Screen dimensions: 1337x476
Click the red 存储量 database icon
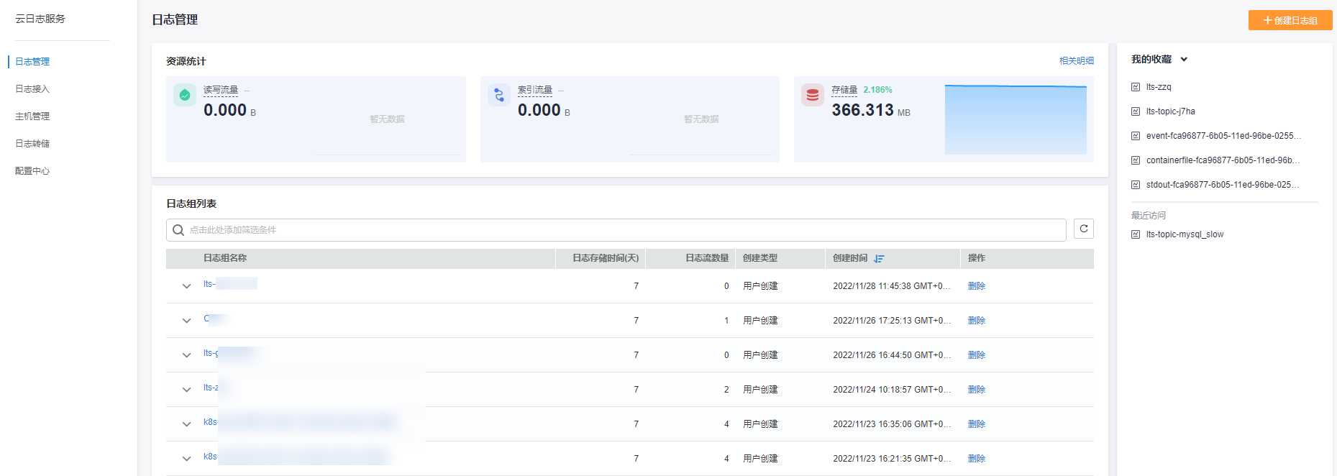point(812,95)
